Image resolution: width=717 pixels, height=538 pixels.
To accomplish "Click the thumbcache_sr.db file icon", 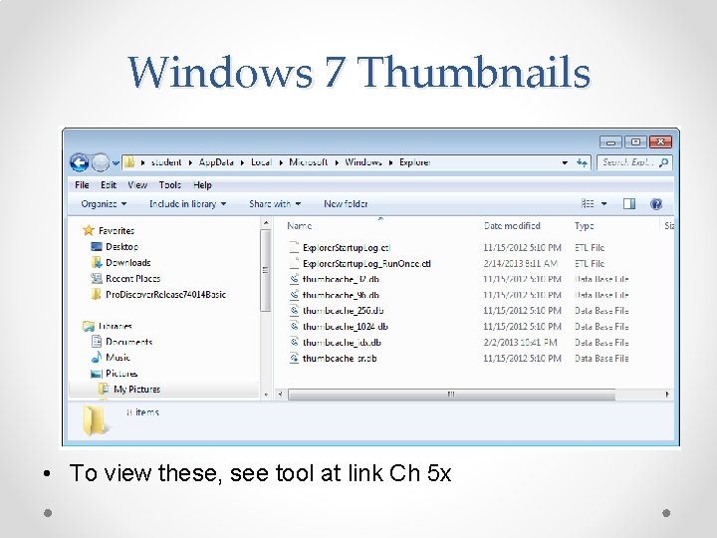I will coord(294,359).
